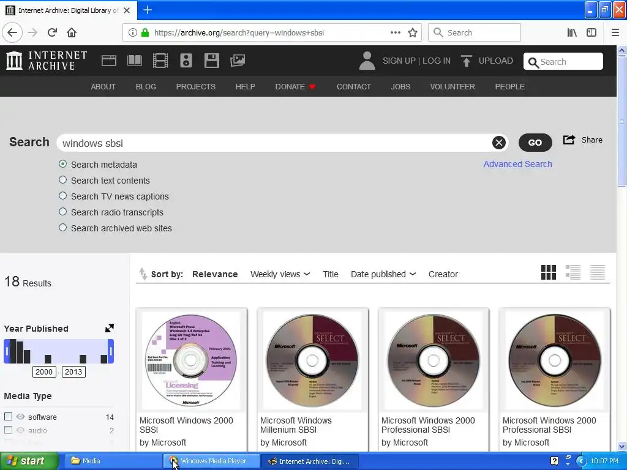Show site information icon in address bar
This screenshot has height=470, width=627.
pyautogui.click(x=133, y=33)
